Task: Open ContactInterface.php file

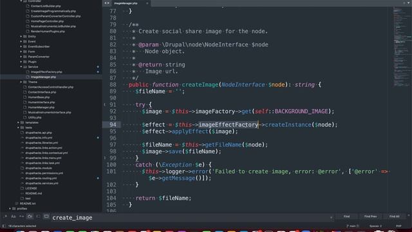Action: click(42, 92)
